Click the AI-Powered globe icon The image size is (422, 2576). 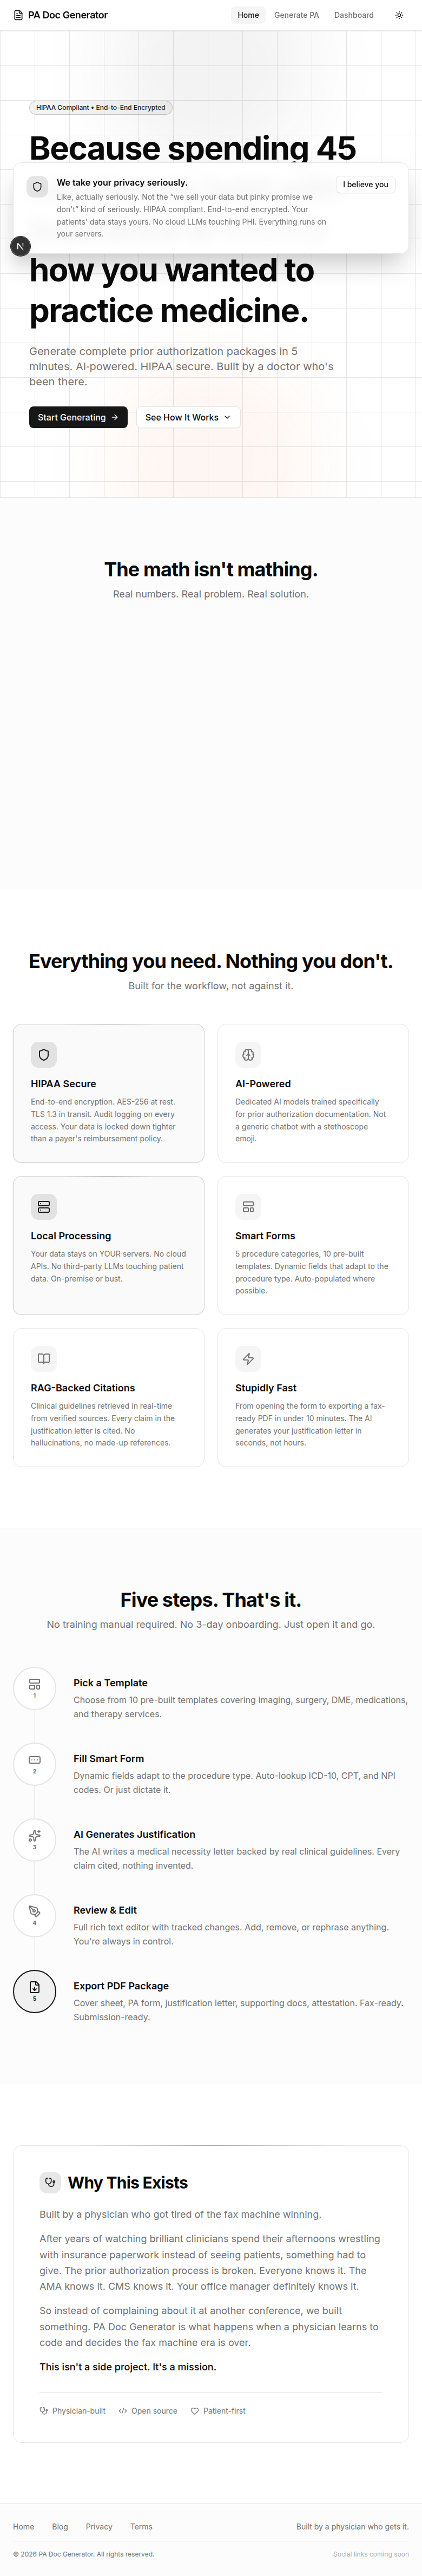[x=248, y=1054]
